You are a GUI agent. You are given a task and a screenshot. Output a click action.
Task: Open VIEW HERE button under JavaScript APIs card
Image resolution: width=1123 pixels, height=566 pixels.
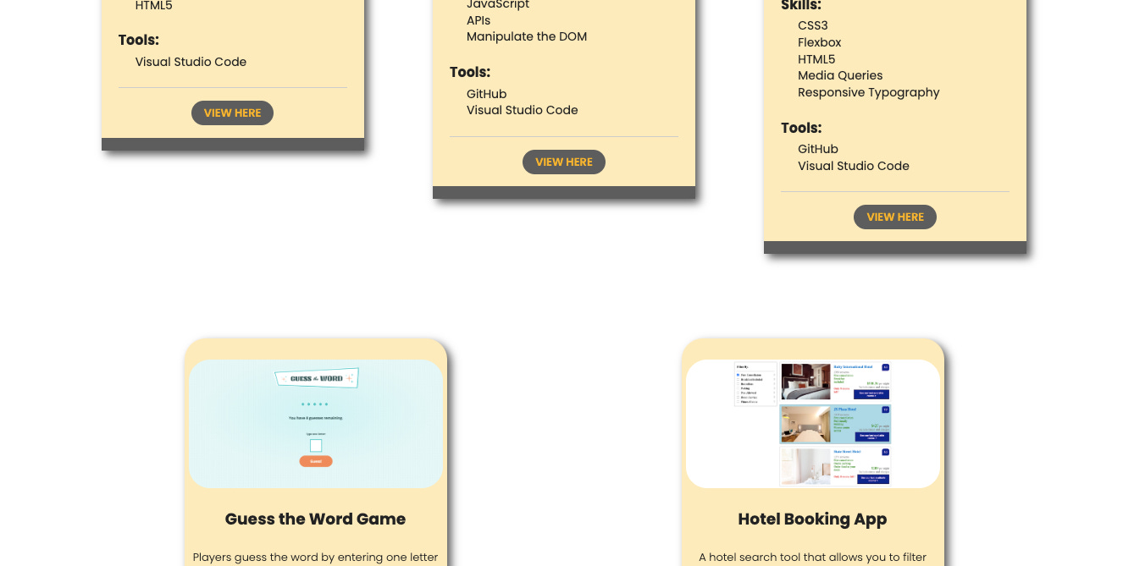tap(564, 162)
